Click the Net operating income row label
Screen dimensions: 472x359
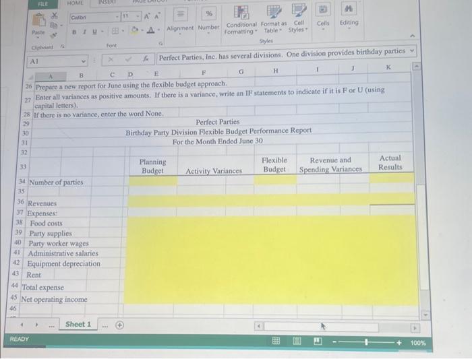pos(54,300)
